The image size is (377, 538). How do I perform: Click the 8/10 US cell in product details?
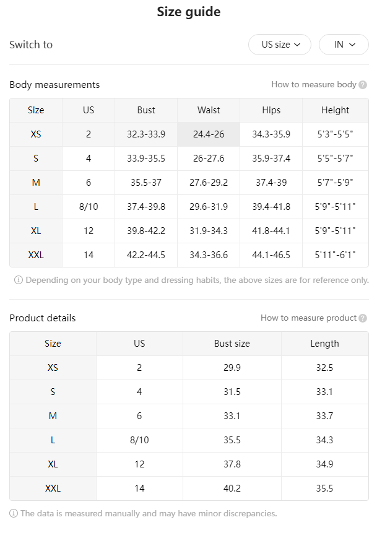tap(139, 440)
